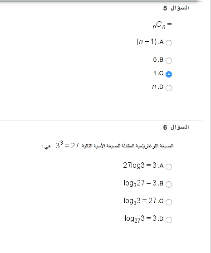Select radio D beside log₂₇3 = 3
The width and height of the screenshot is (211, 253).
pyautogui.click(x=169, y=219)
